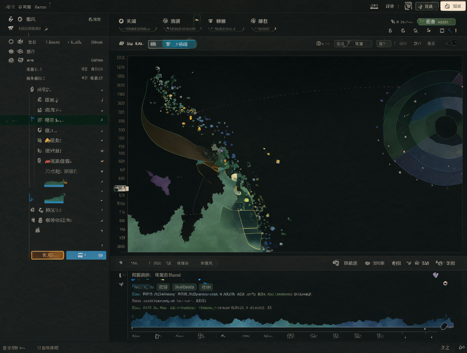The width and height of the screenshot is (467, 353).
Task: Click the slider handle at the waveform's right end
Action: [x=444, y=326]
